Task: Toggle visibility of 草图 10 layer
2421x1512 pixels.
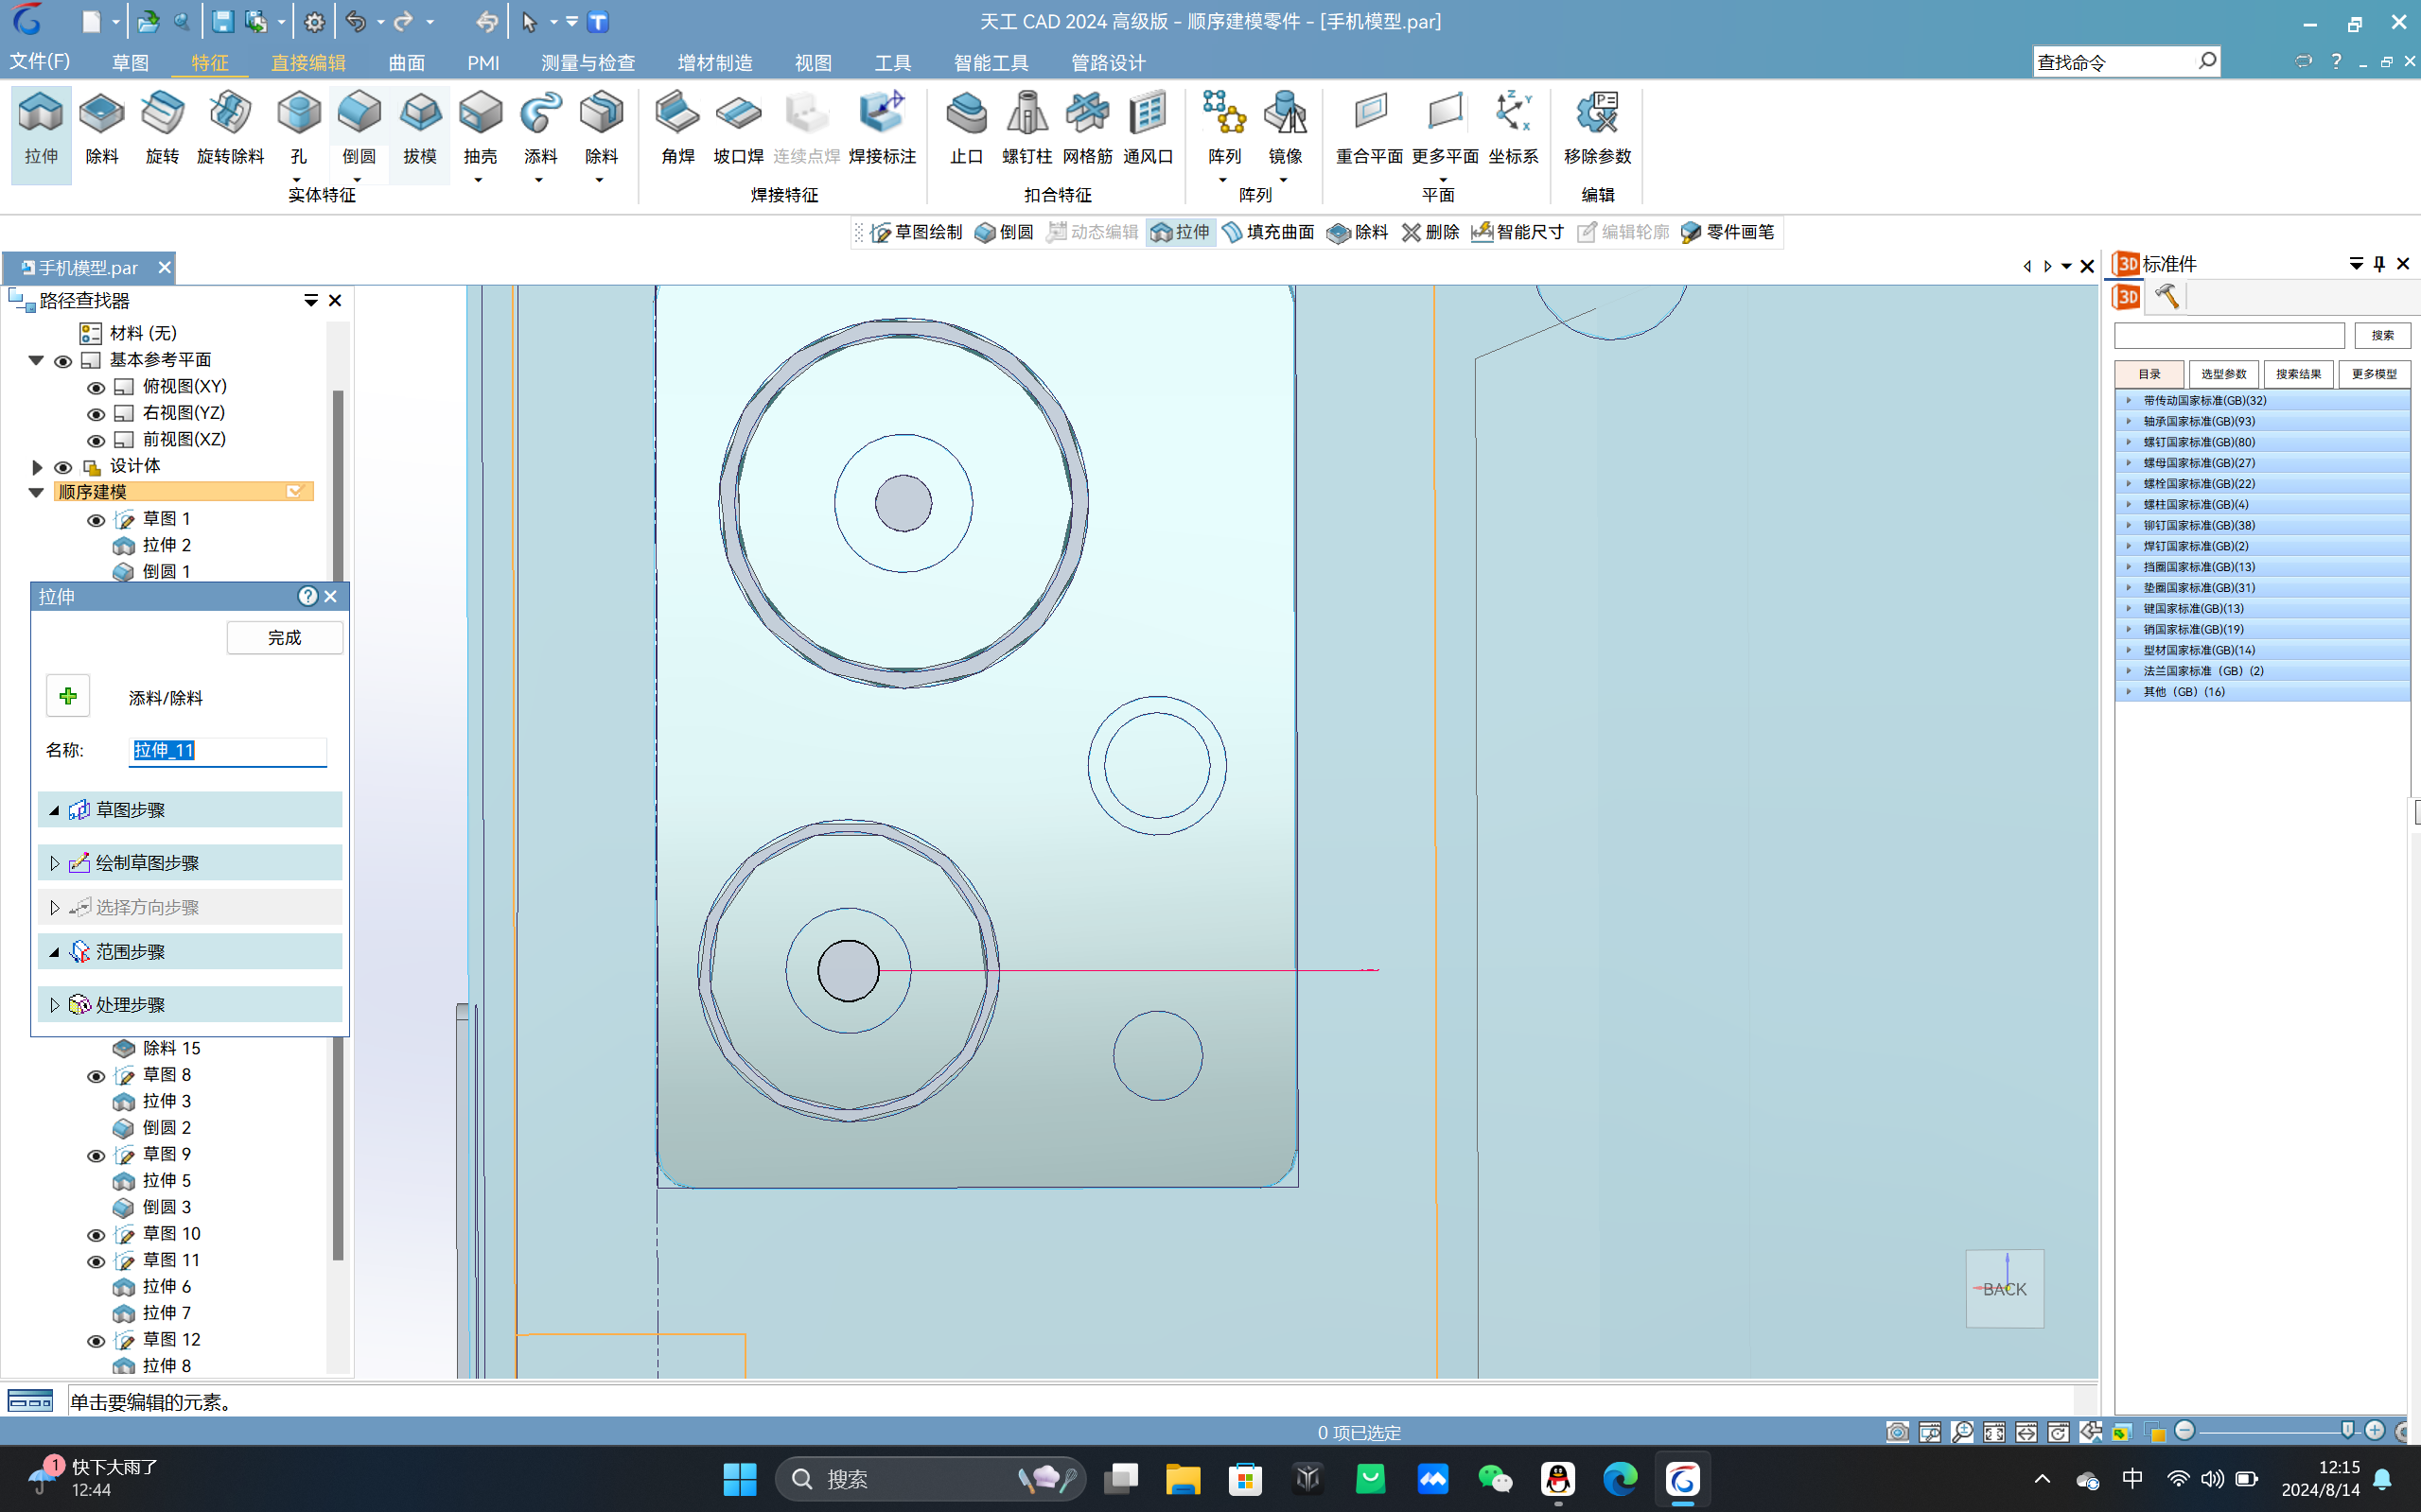Action: coord(97,1233)
